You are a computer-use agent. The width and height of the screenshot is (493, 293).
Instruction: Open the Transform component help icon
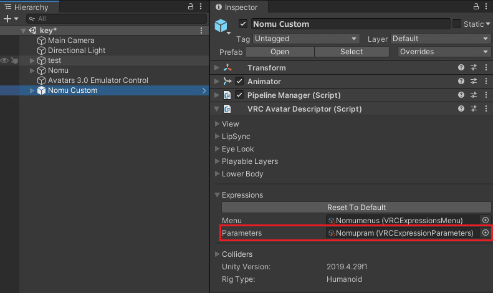[x=461, y=67]
